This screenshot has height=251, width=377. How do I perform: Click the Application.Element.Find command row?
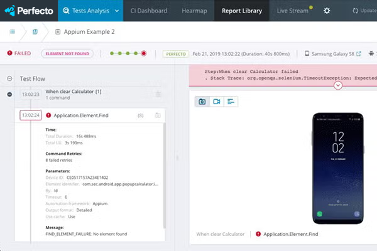pos(90,115)
